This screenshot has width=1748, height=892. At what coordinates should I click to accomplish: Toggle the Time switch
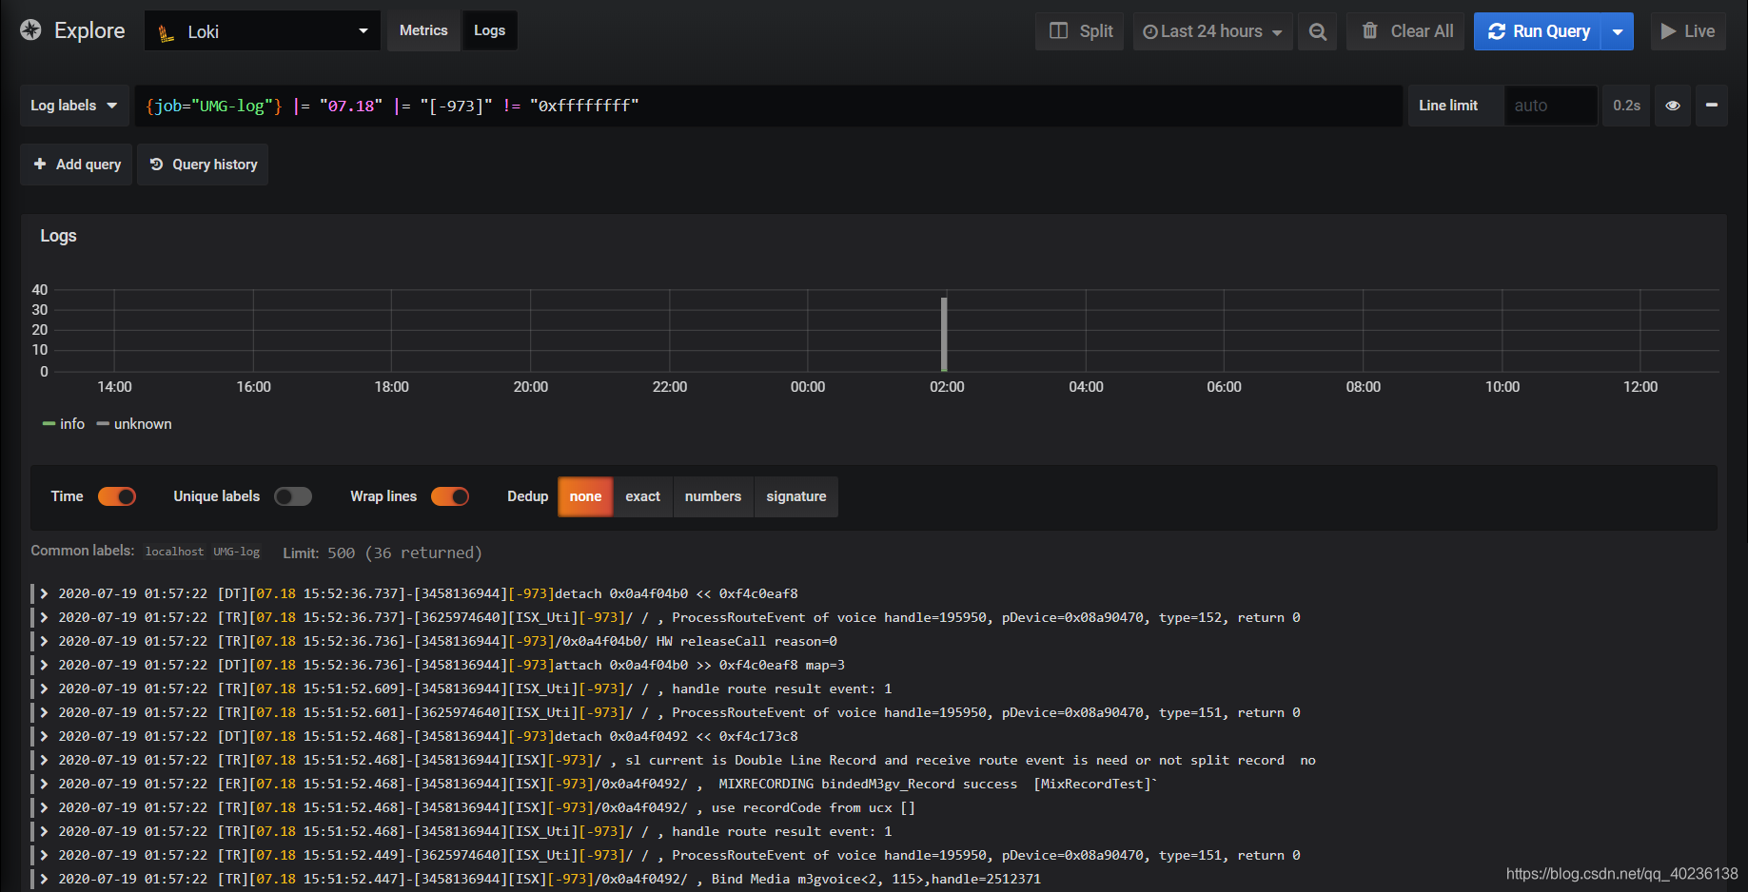[117, 496]
